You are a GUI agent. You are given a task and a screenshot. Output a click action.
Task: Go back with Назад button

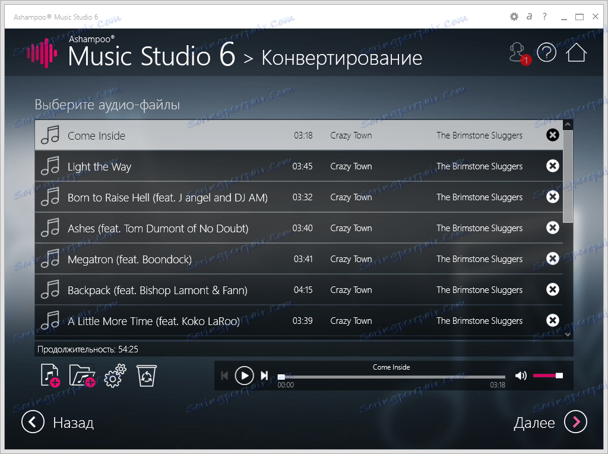(58, 422)
